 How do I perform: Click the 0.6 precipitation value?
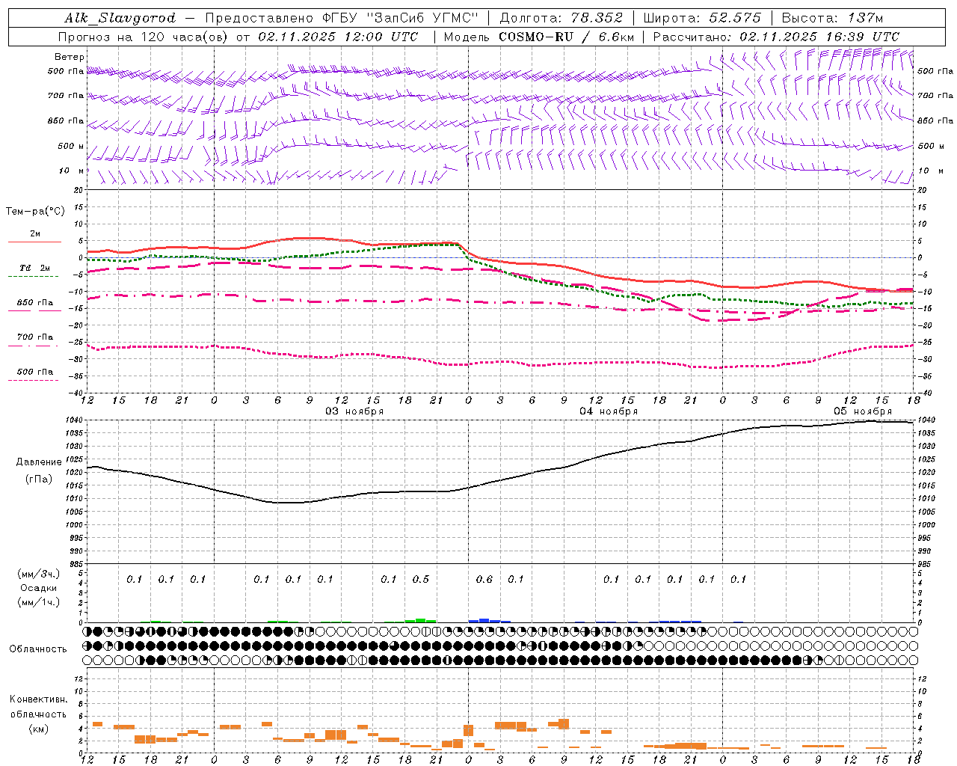click(x=484, y=579)
